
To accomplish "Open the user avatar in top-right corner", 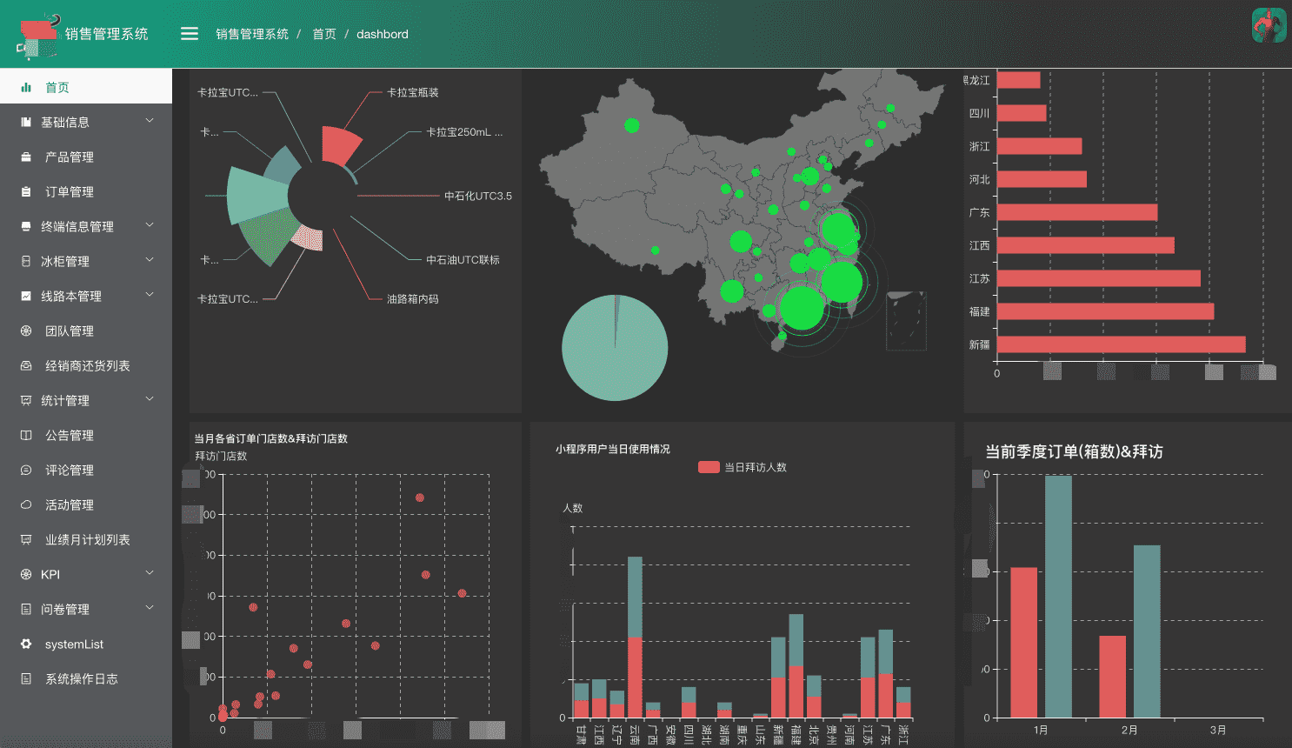I will coord(1269,25).
